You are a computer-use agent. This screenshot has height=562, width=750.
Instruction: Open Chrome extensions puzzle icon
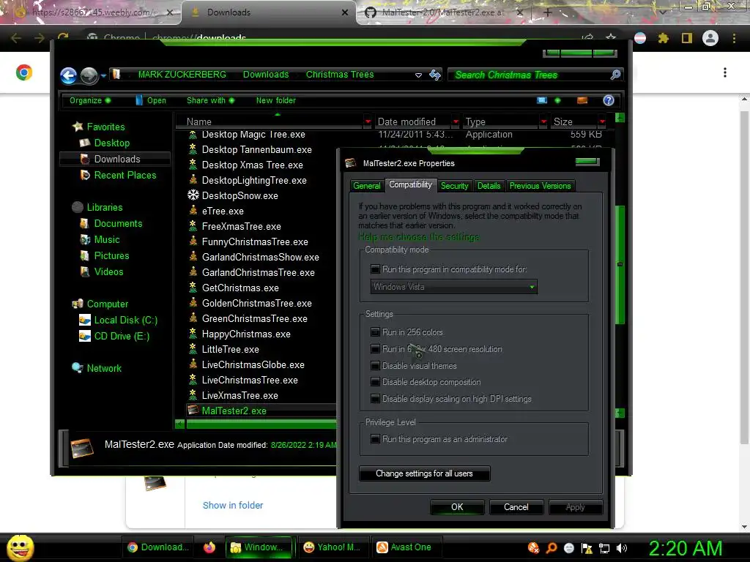click(x=663, y=38)
